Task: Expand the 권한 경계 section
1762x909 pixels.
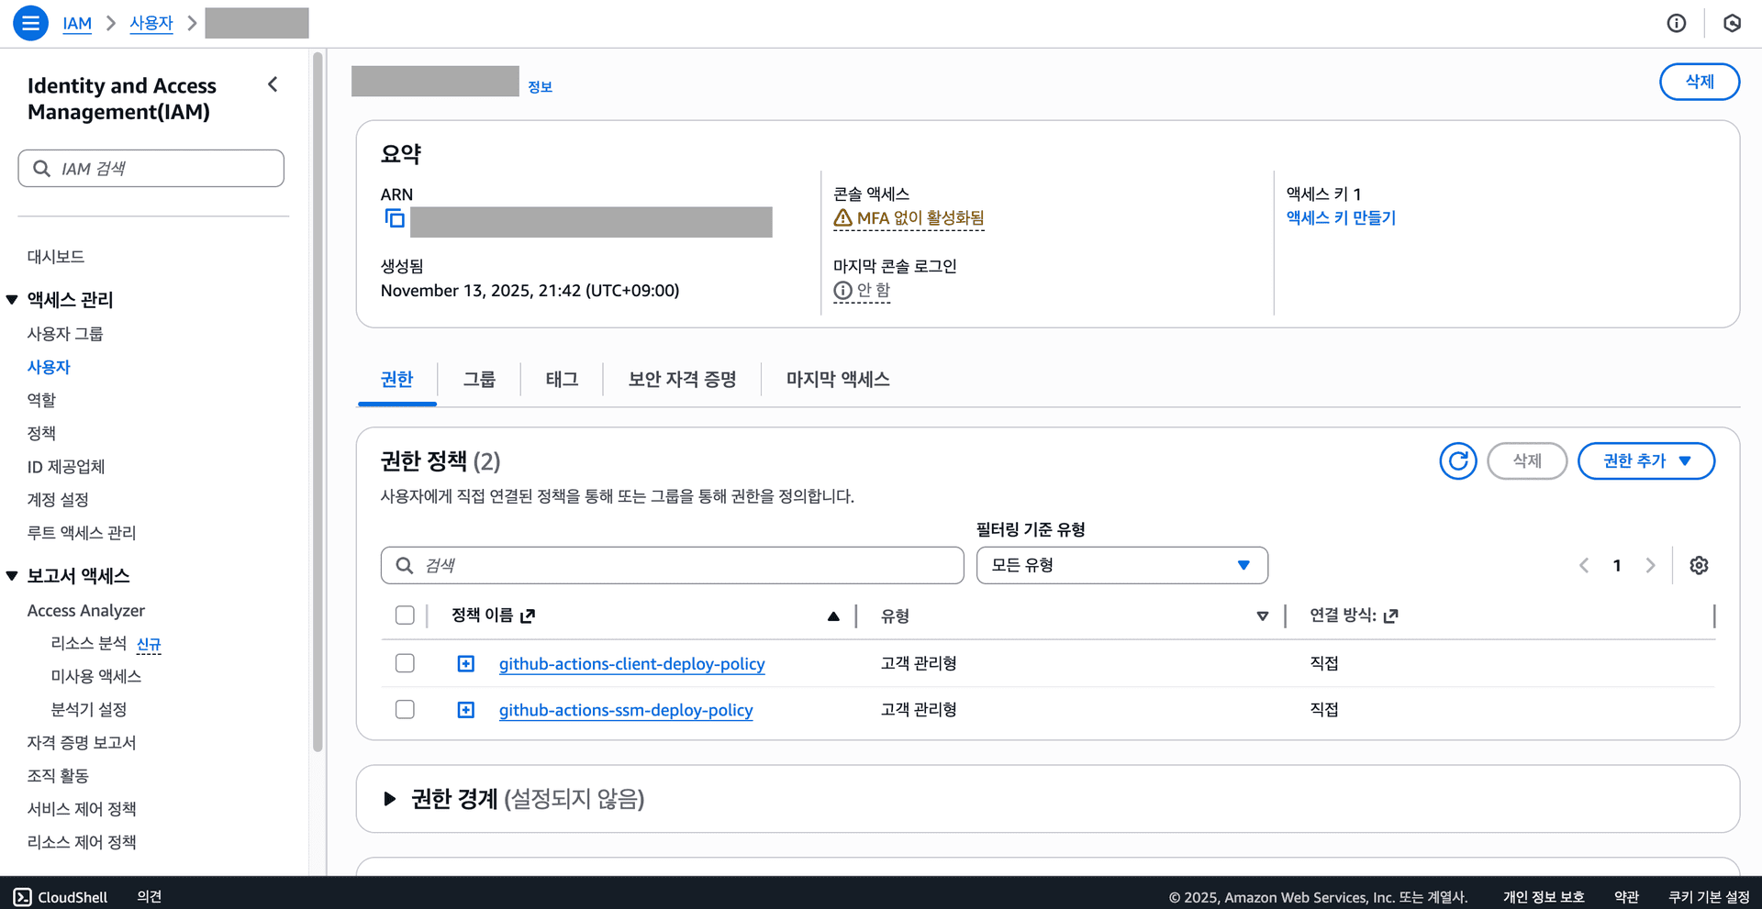Action: 389,799
